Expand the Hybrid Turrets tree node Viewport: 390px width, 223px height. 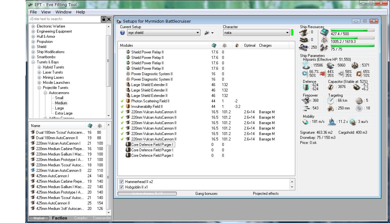click(x=39, y=67)
